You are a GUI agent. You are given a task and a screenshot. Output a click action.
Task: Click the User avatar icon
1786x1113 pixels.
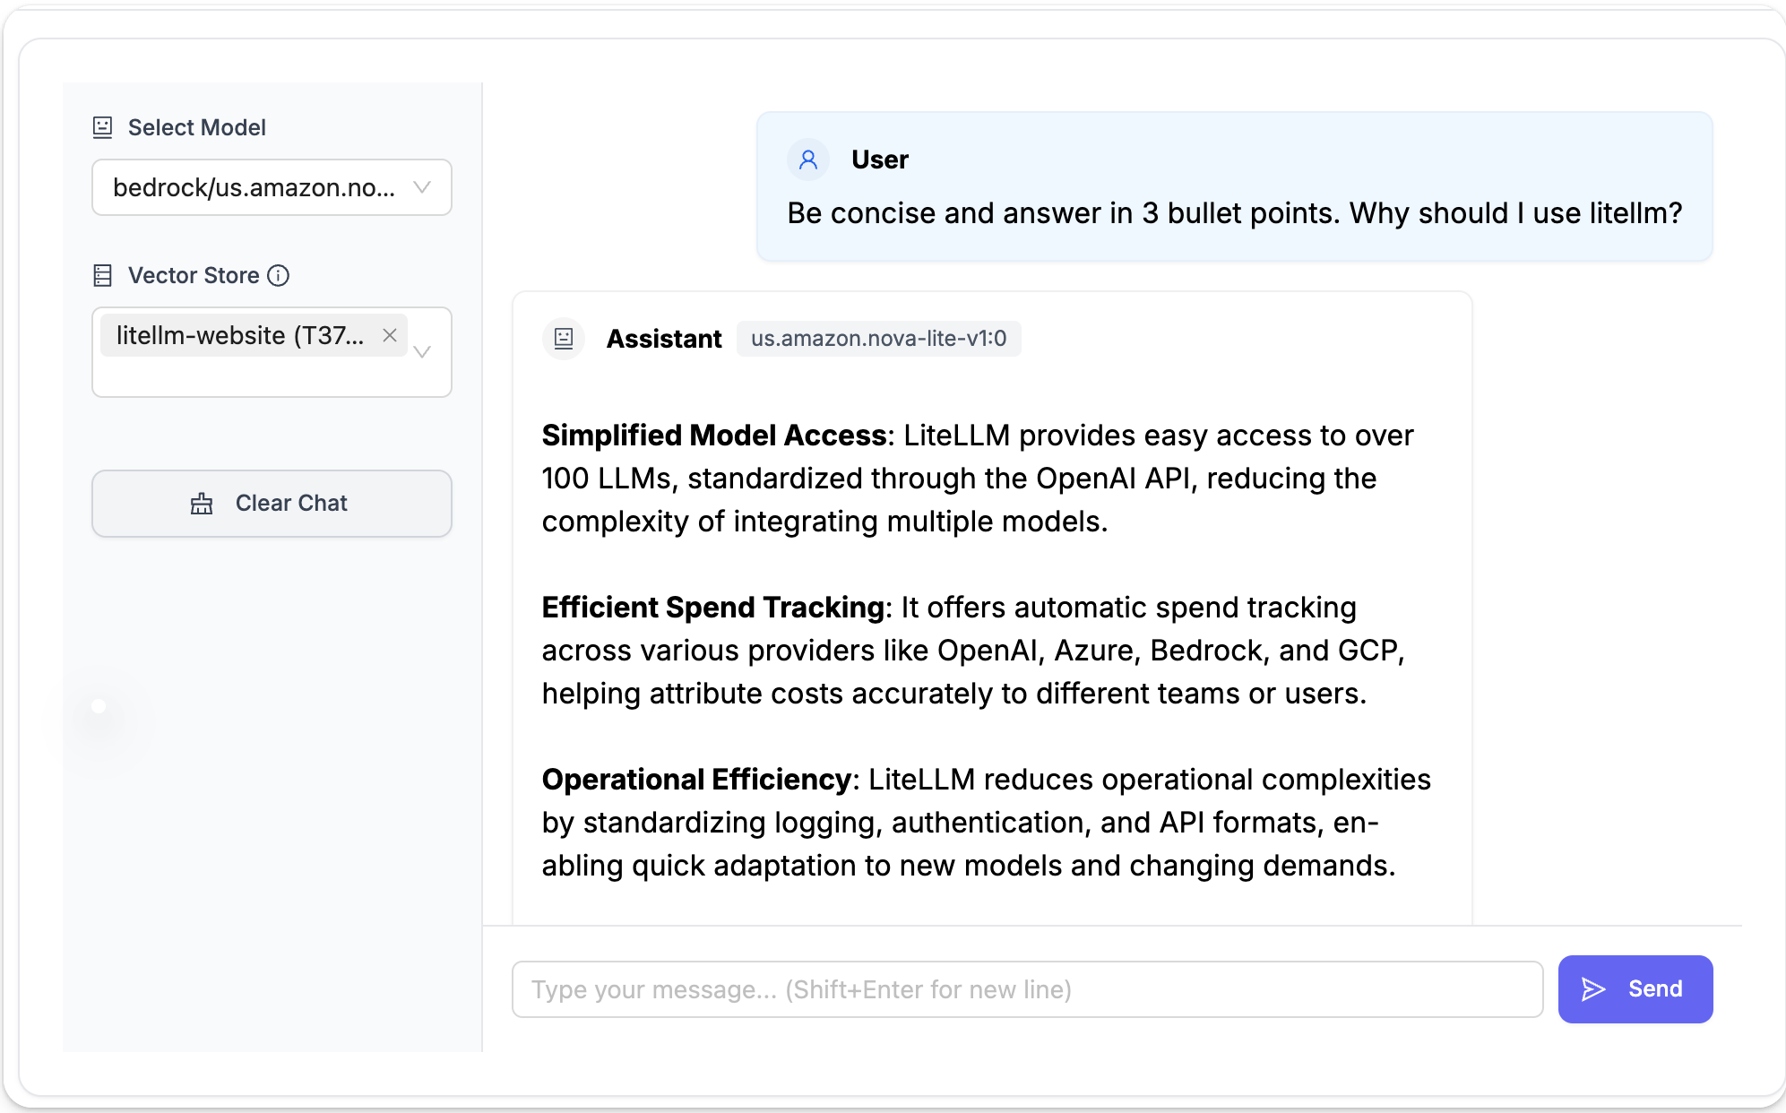tap(808, 160)
